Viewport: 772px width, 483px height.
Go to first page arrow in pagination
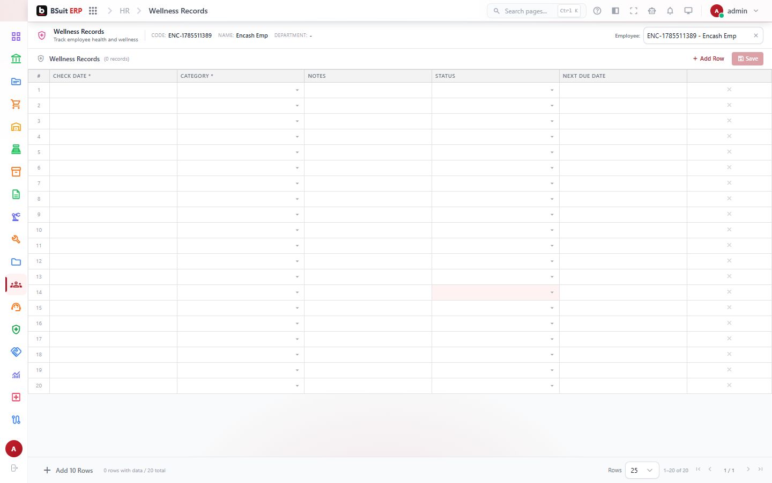(698, 470)
